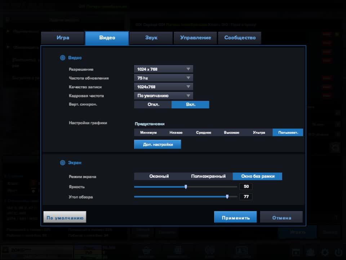Choose the Низкое graphics preset
This screenshot has height=260, width=346.
pyautogui.click(x=176, y=133)
